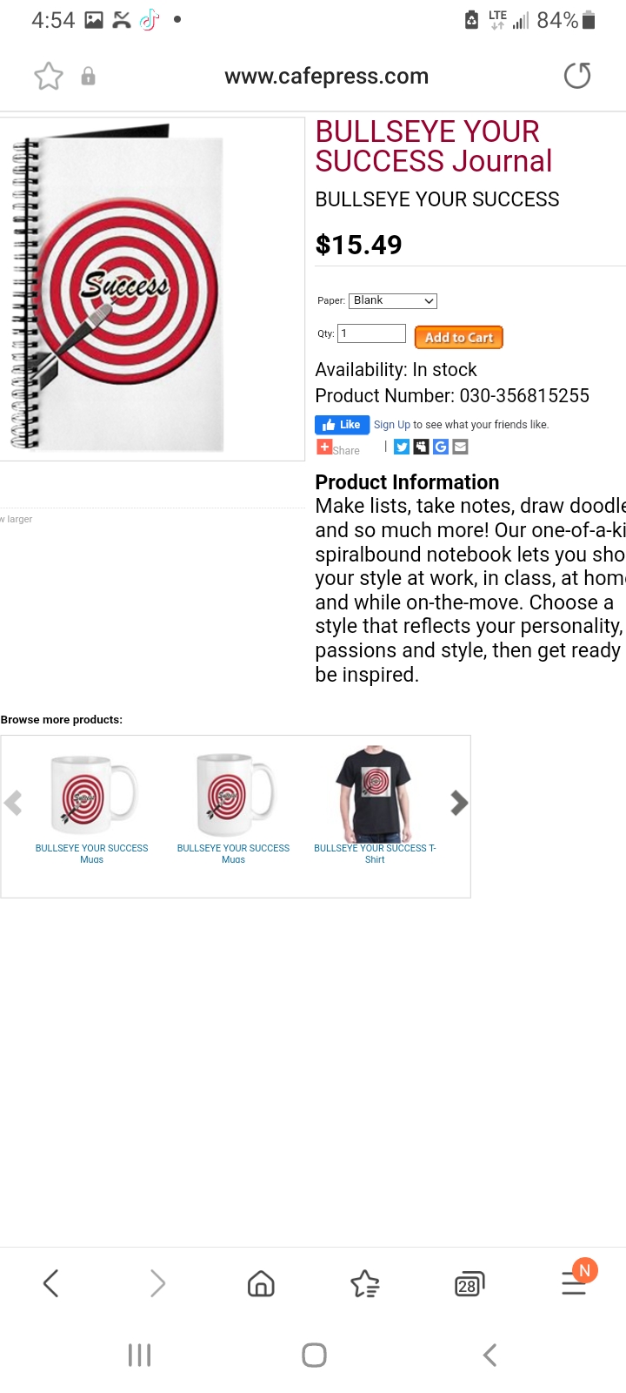Open the Sign Up link
This screenshot has height=1393, width=626.
392,425
